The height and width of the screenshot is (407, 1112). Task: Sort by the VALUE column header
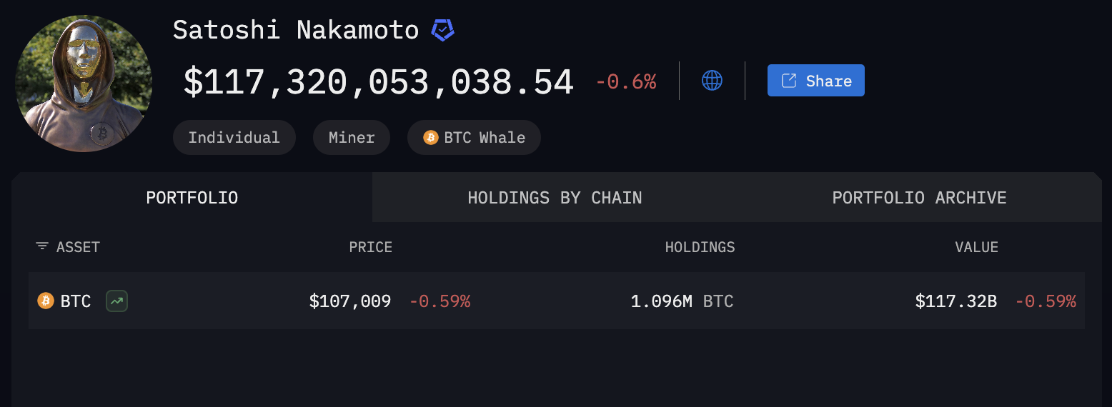pyautogui.click(x=977, y=247)
